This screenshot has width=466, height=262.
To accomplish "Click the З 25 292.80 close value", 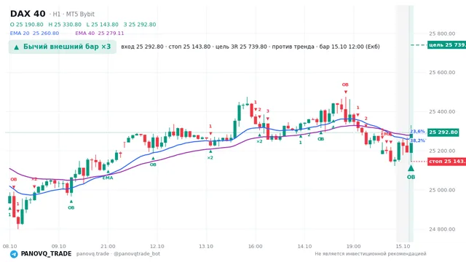I will (140, 24).
